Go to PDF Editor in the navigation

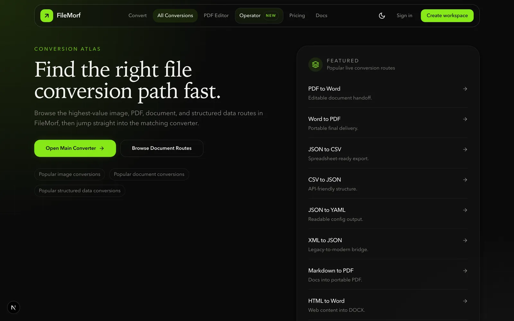pos(216,15)
